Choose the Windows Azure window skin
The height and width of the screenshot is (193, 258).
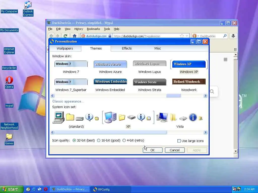pos(110,64)
